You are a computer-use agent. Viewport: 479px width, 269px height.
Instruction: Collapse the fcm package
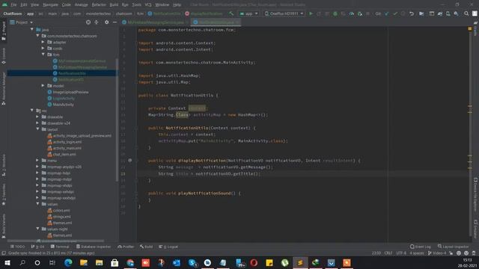[x=43, y=55]
